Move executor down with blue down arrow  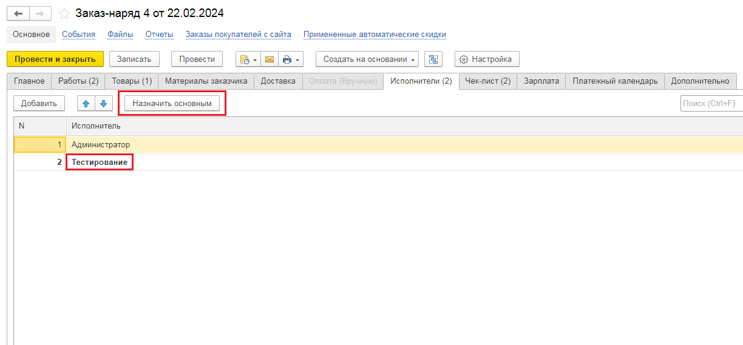tap(103, 104)
